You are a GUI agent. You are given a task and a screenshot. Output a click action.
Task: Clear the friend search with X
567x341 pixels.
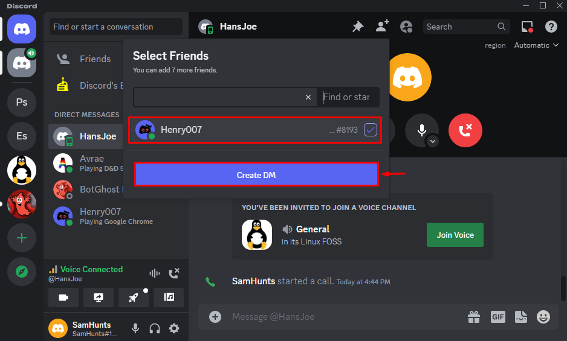pyautogui.click(x=308, y=97)
